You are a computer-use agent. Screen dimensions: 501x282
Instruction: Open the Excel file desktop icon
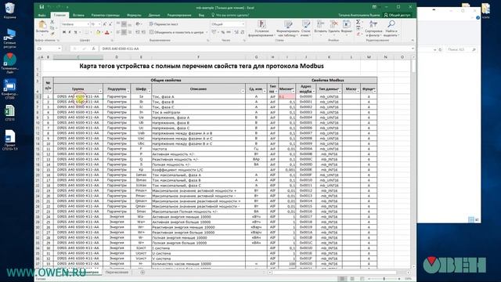pyautogui.click(x=10, y=113)
